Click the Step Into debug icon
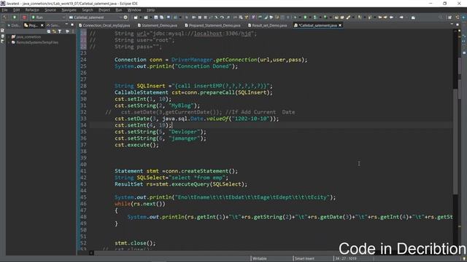467x262 pixels. coord(216,17)
